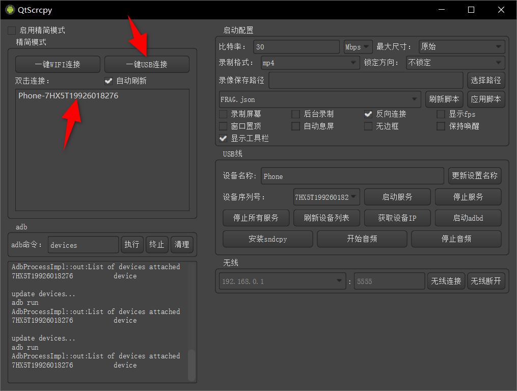Open the 最大尺寸 maximum size dropdown
Viewport: 517px width, 391px height.
[461, 46]
